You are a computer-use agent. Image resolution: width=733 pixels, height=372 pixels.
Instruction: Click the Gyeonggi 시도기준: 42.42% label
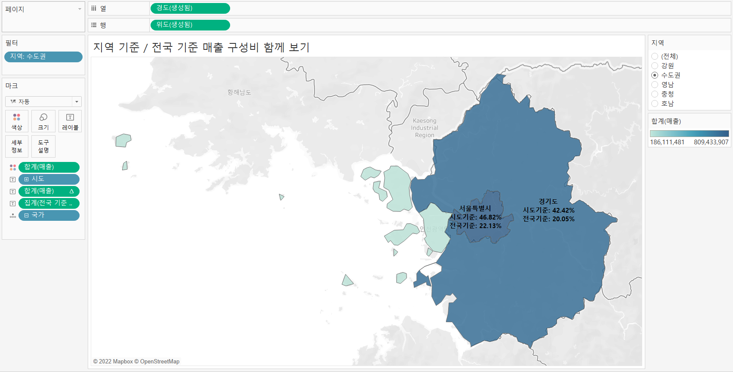tap(548, 210)
